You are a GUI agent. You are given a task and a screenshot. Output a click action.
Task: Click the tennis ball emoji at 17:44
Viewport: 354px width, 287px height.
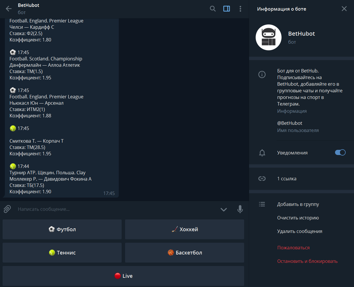click(13, 166)
